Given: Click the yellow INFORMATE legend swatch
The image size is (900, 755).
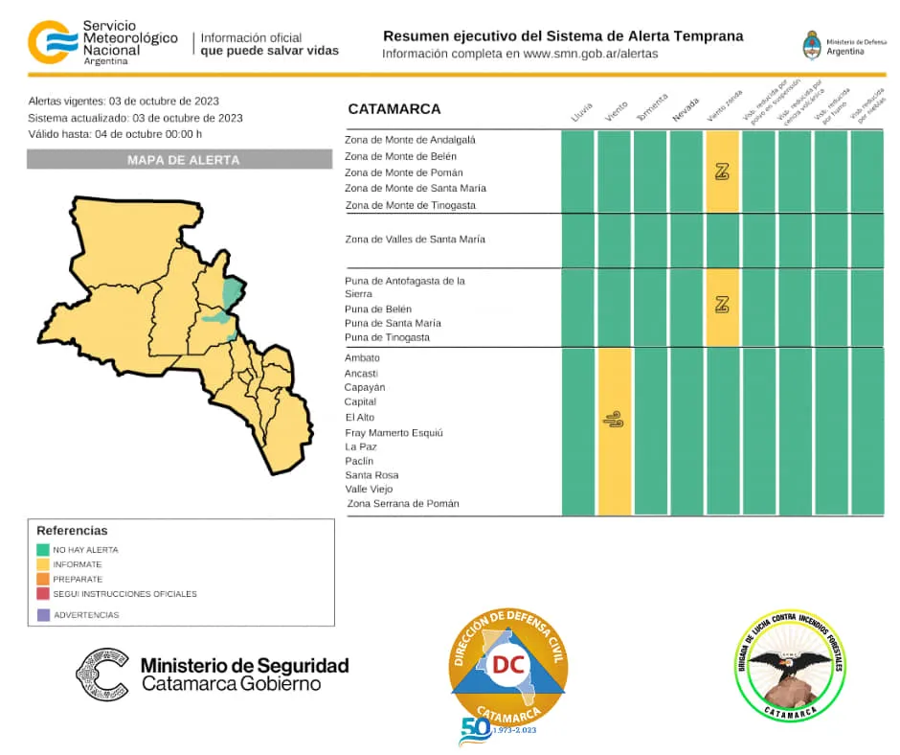Looking at the screenshot, I should pos(43,564).
